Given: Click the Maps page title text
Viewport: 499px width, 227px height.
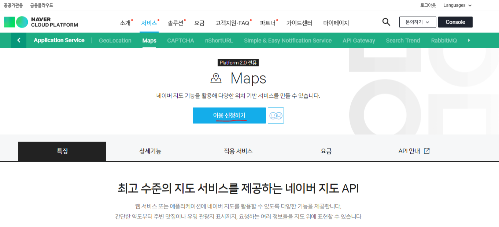Looking at the screenshot, I should click(248, 78).
